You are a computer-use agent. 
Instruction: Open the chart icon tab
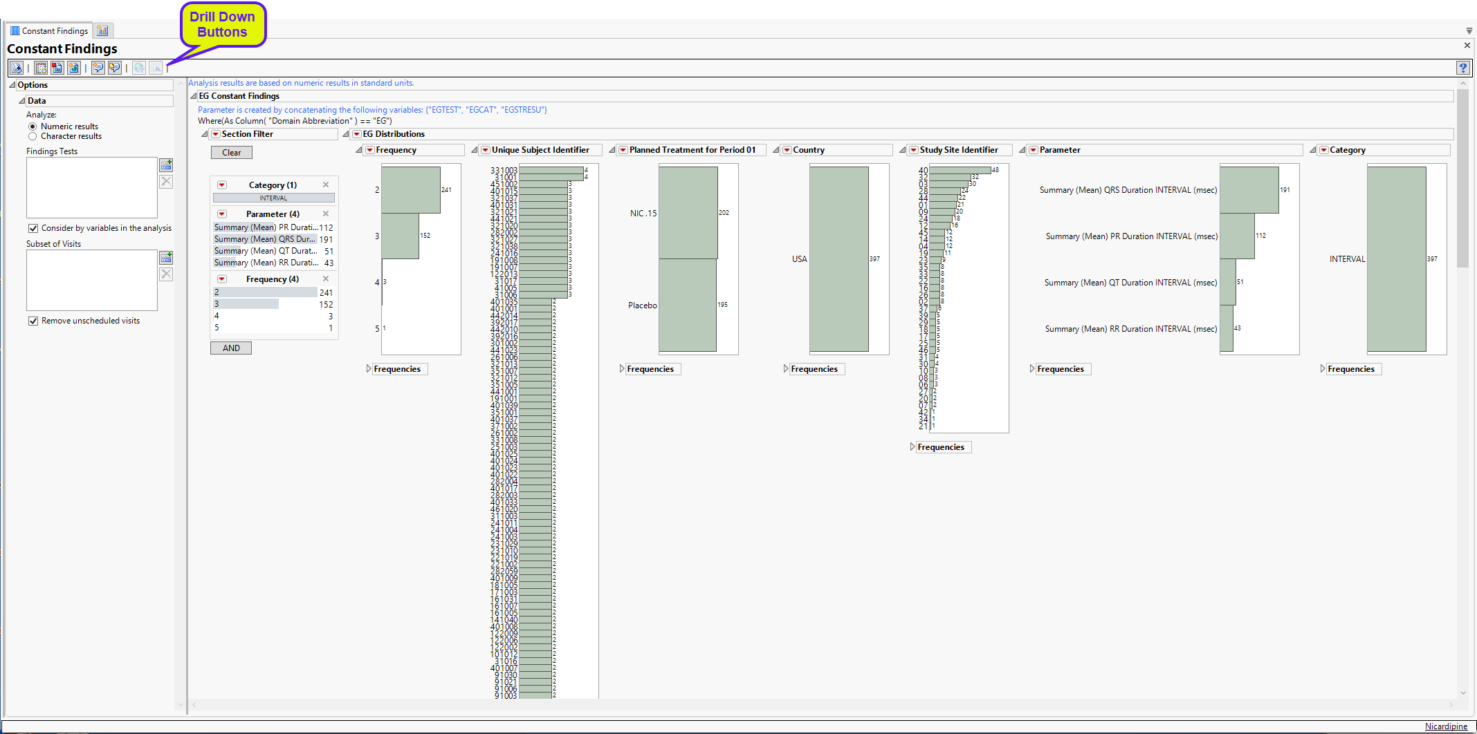[x=102, y=30]
